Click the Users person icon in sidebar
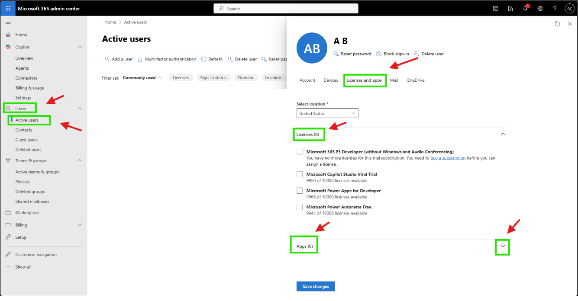Image resolution: width=578 pixels, height=301 pixels. click(8, 109)
